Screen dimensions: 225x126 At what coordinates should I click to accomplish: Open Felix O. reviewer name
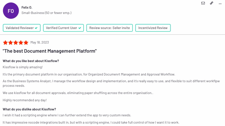tap(27, 8)
